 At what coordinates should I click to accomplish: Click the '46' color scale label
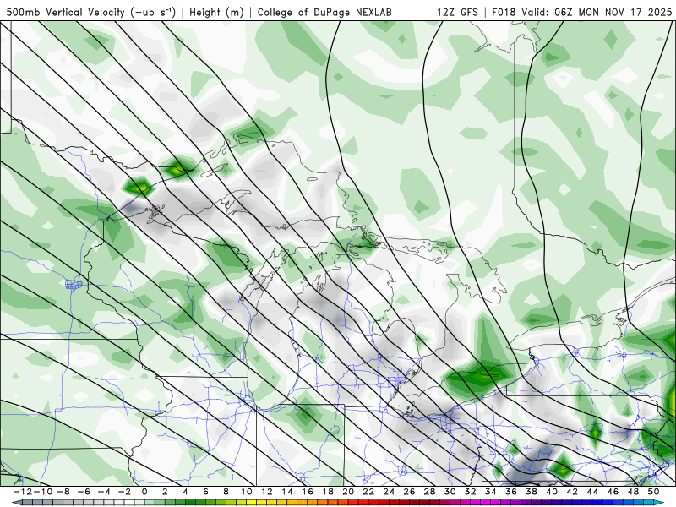[613, 492]
